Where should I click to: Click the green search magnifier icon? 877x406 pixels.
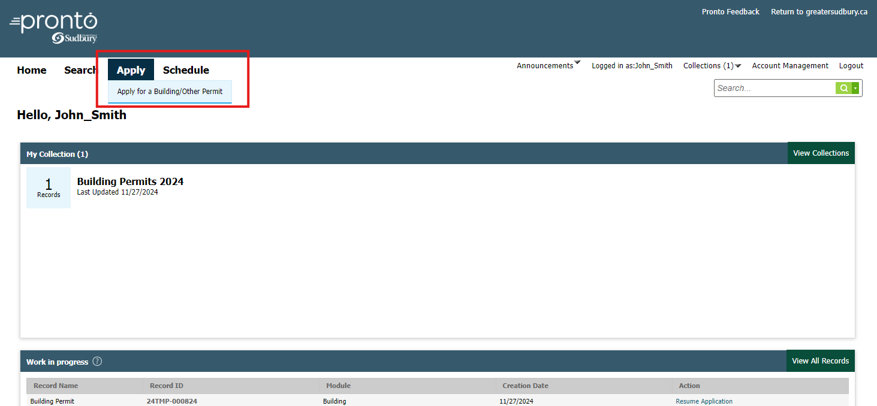pos(843,87)
